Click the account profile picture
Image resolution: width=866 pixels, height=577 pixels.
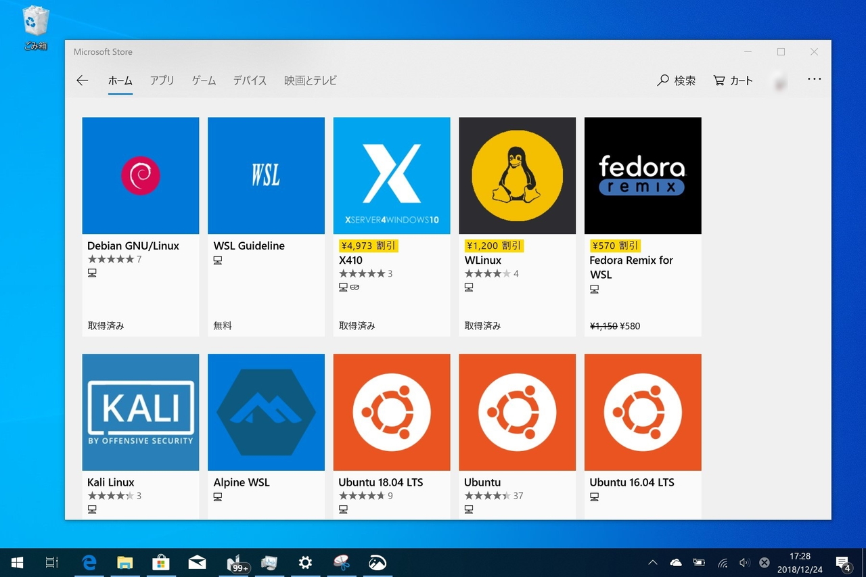779,80
